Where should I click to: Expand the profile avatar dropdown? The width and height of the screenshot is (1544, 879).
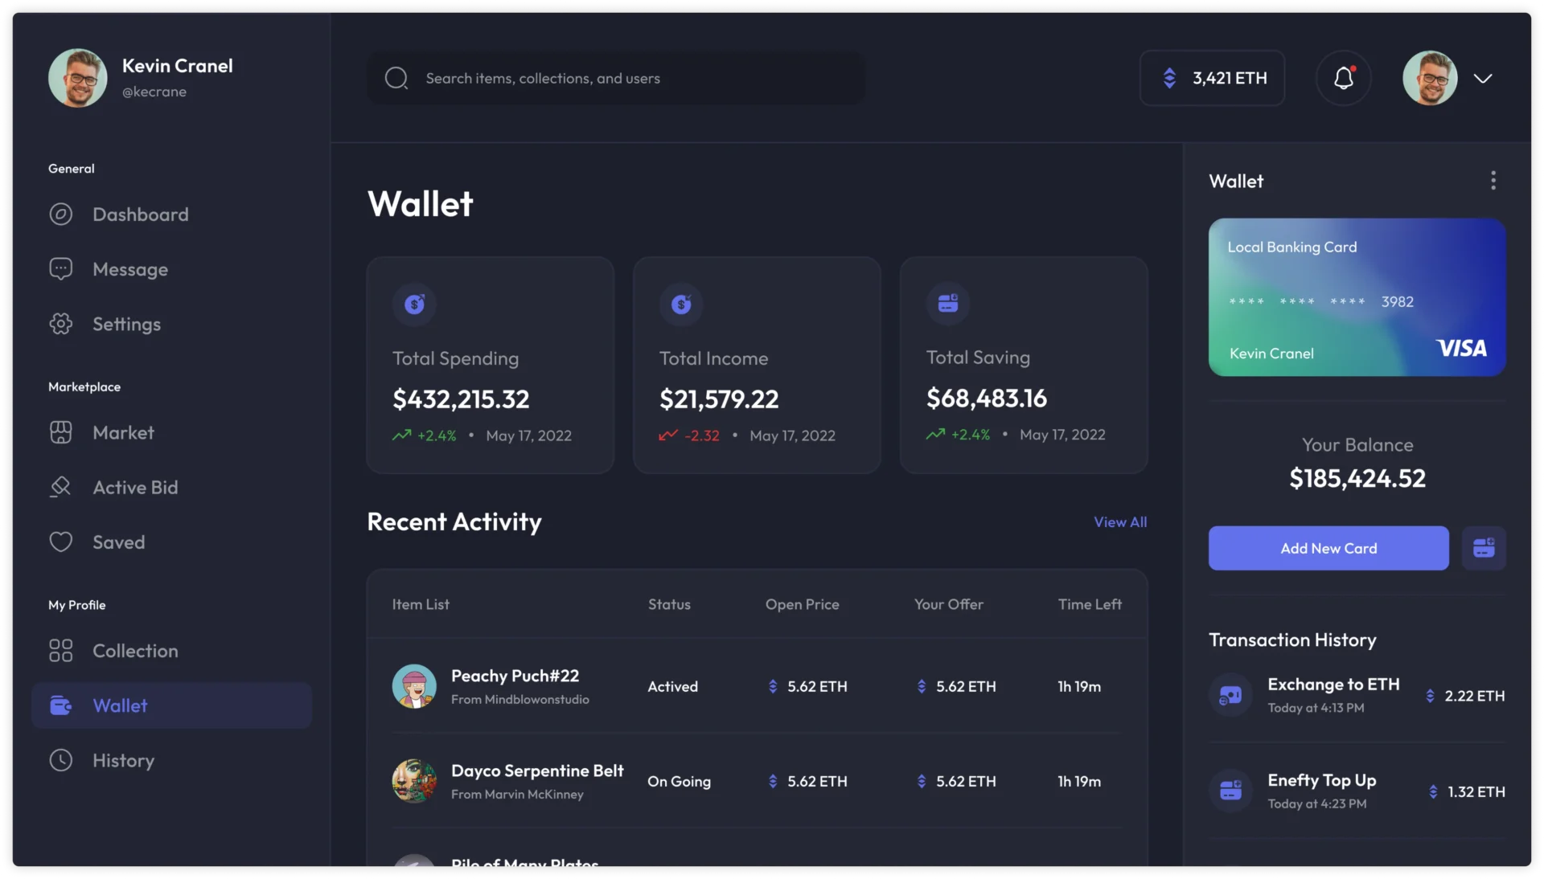[1483, 78]
